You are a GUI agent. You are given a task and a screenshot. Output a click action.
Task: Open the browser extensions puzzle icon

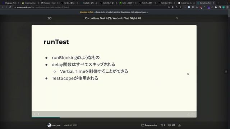tap(216, 7)
